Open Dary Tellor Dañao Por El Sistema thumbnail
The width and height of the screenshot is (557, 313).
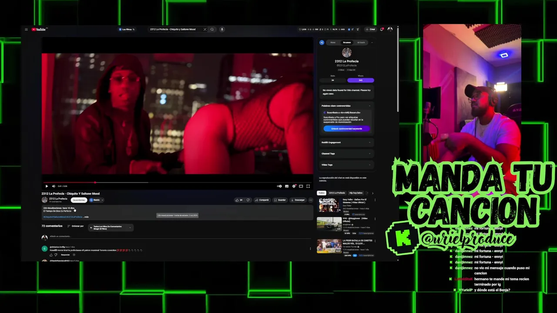(x=329, y=205)
